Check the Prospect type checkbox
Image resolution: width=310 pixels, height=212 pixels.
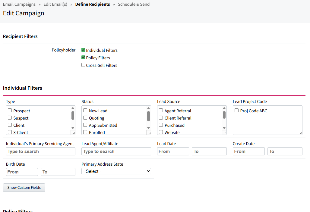coord(10,111)
